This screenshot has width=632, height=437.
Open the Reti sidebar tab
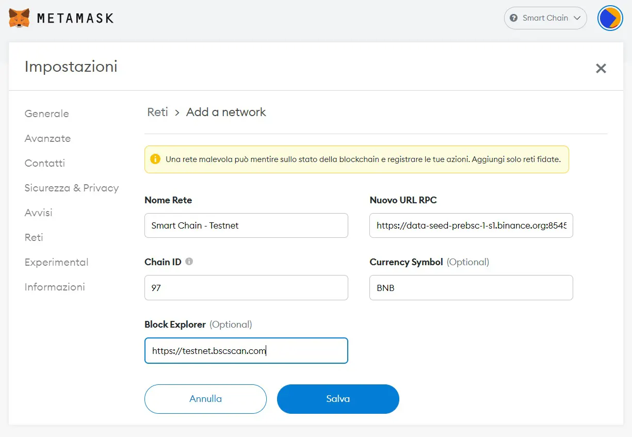click(x=34, y=237)
